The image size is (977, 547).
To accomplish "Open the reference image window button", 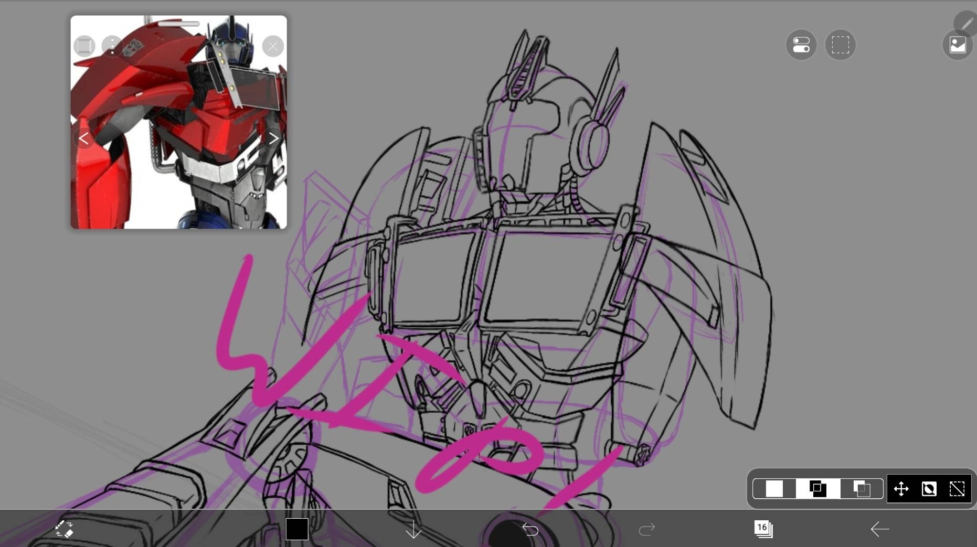I will tap(958, 45).
